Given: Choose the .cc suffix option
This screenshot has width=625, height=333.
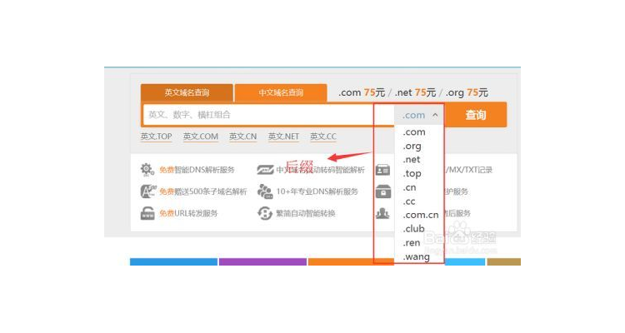Looking at the screenshot, I should (x=409, y=201).
